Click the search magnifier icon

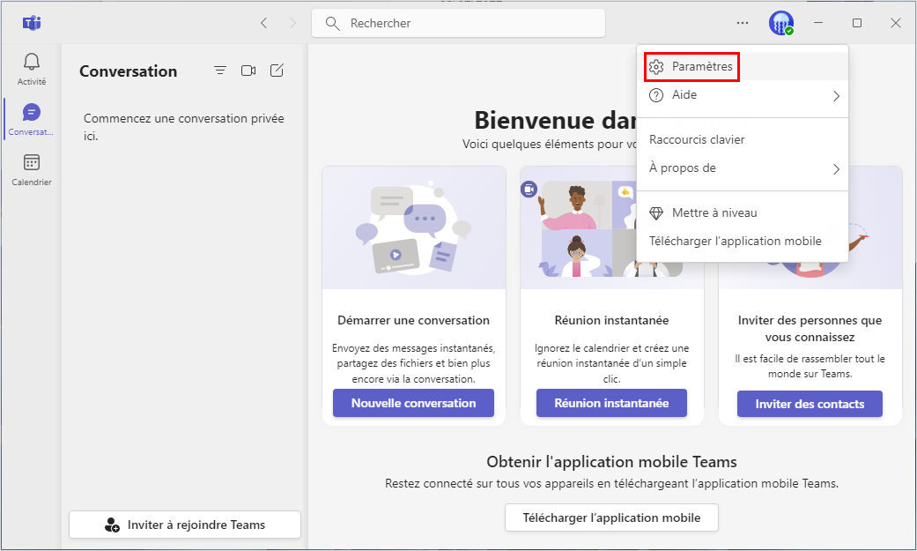[x=332, y=24]
